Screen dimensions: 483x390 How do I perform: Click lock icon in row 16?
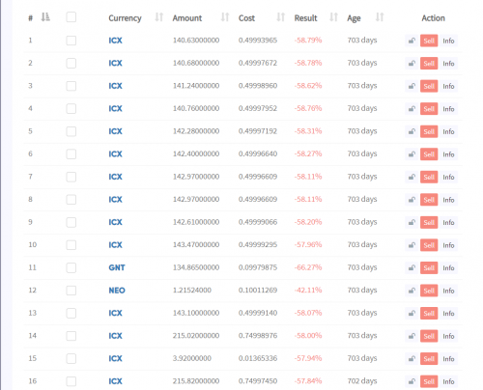(x=412, y=381)
